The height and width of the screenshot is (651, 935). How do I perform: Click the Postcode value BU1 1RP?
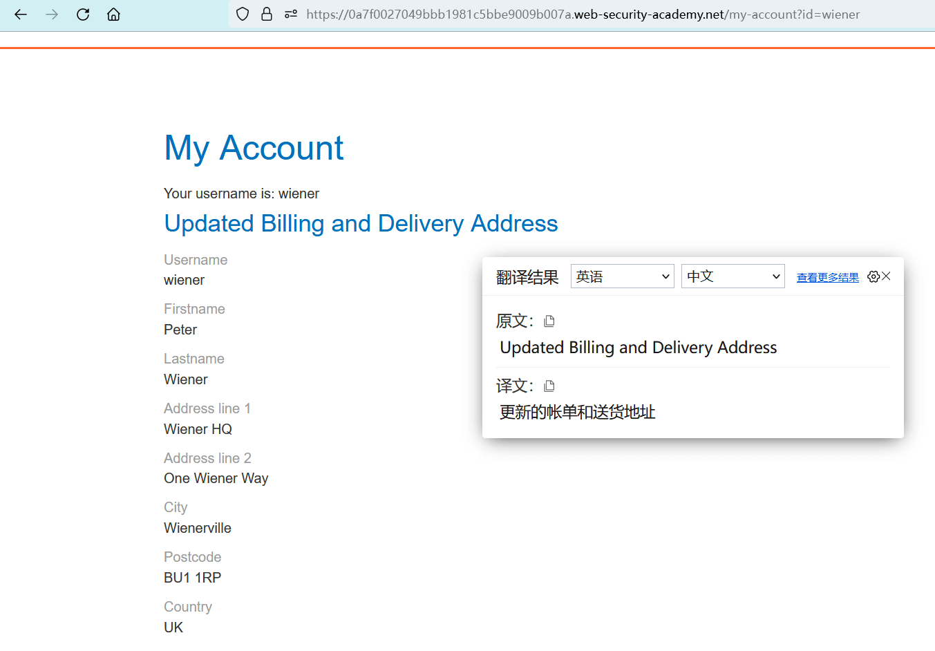click(x=193, y=578)
